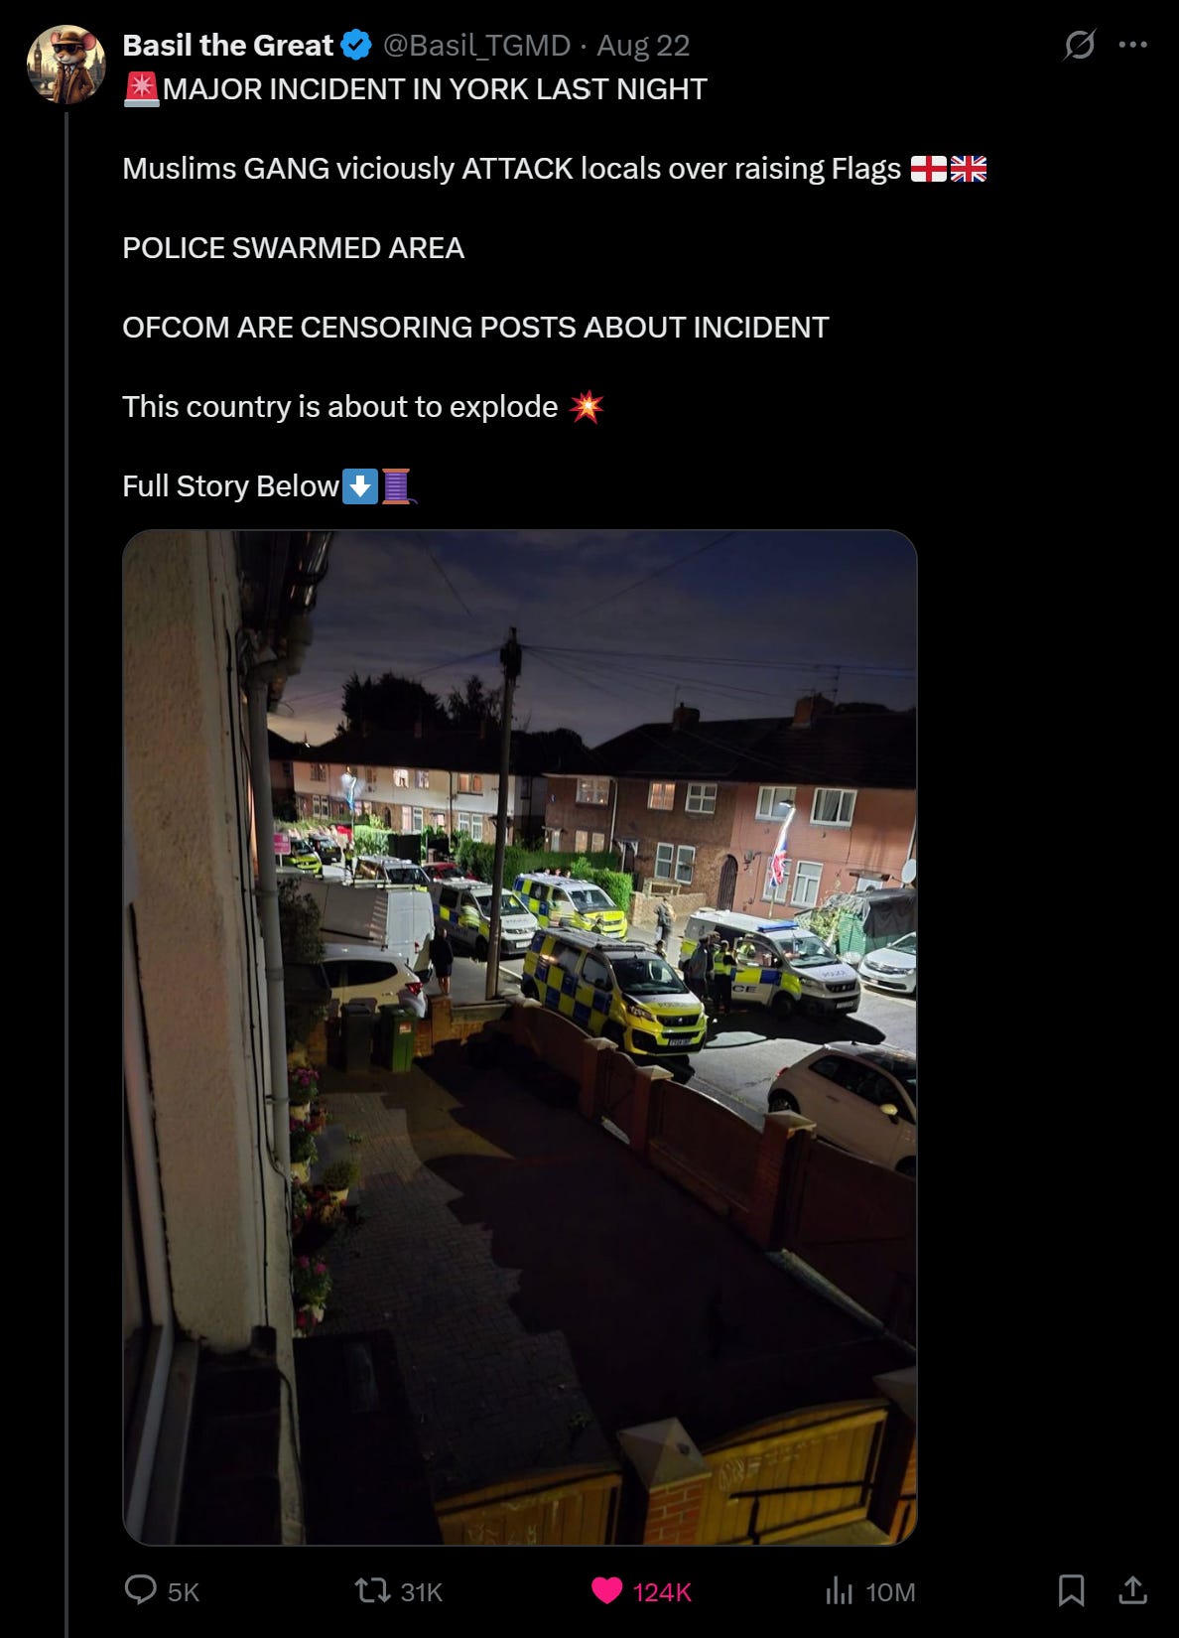Click the 124K likes count
This screenshot has width=1179, height=1638.
coord(662,1592)
